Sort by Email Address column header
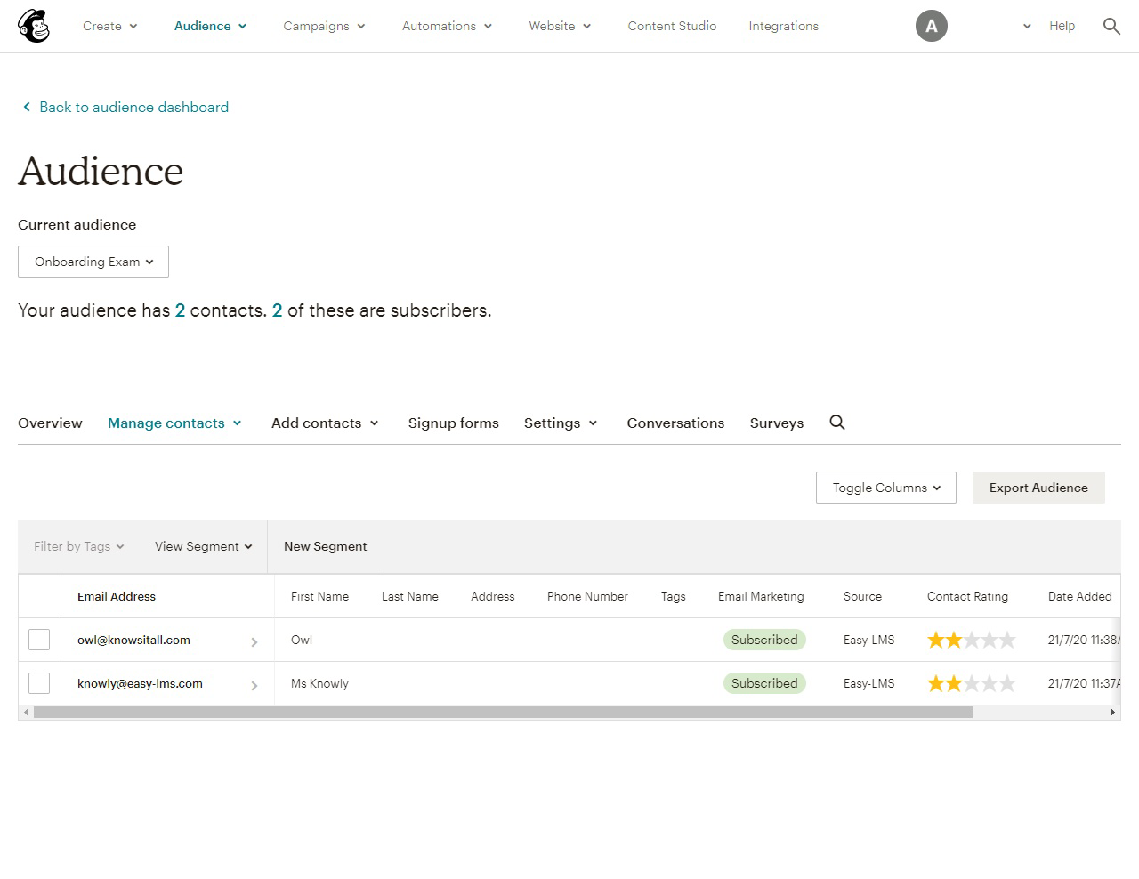 (117, 596)
